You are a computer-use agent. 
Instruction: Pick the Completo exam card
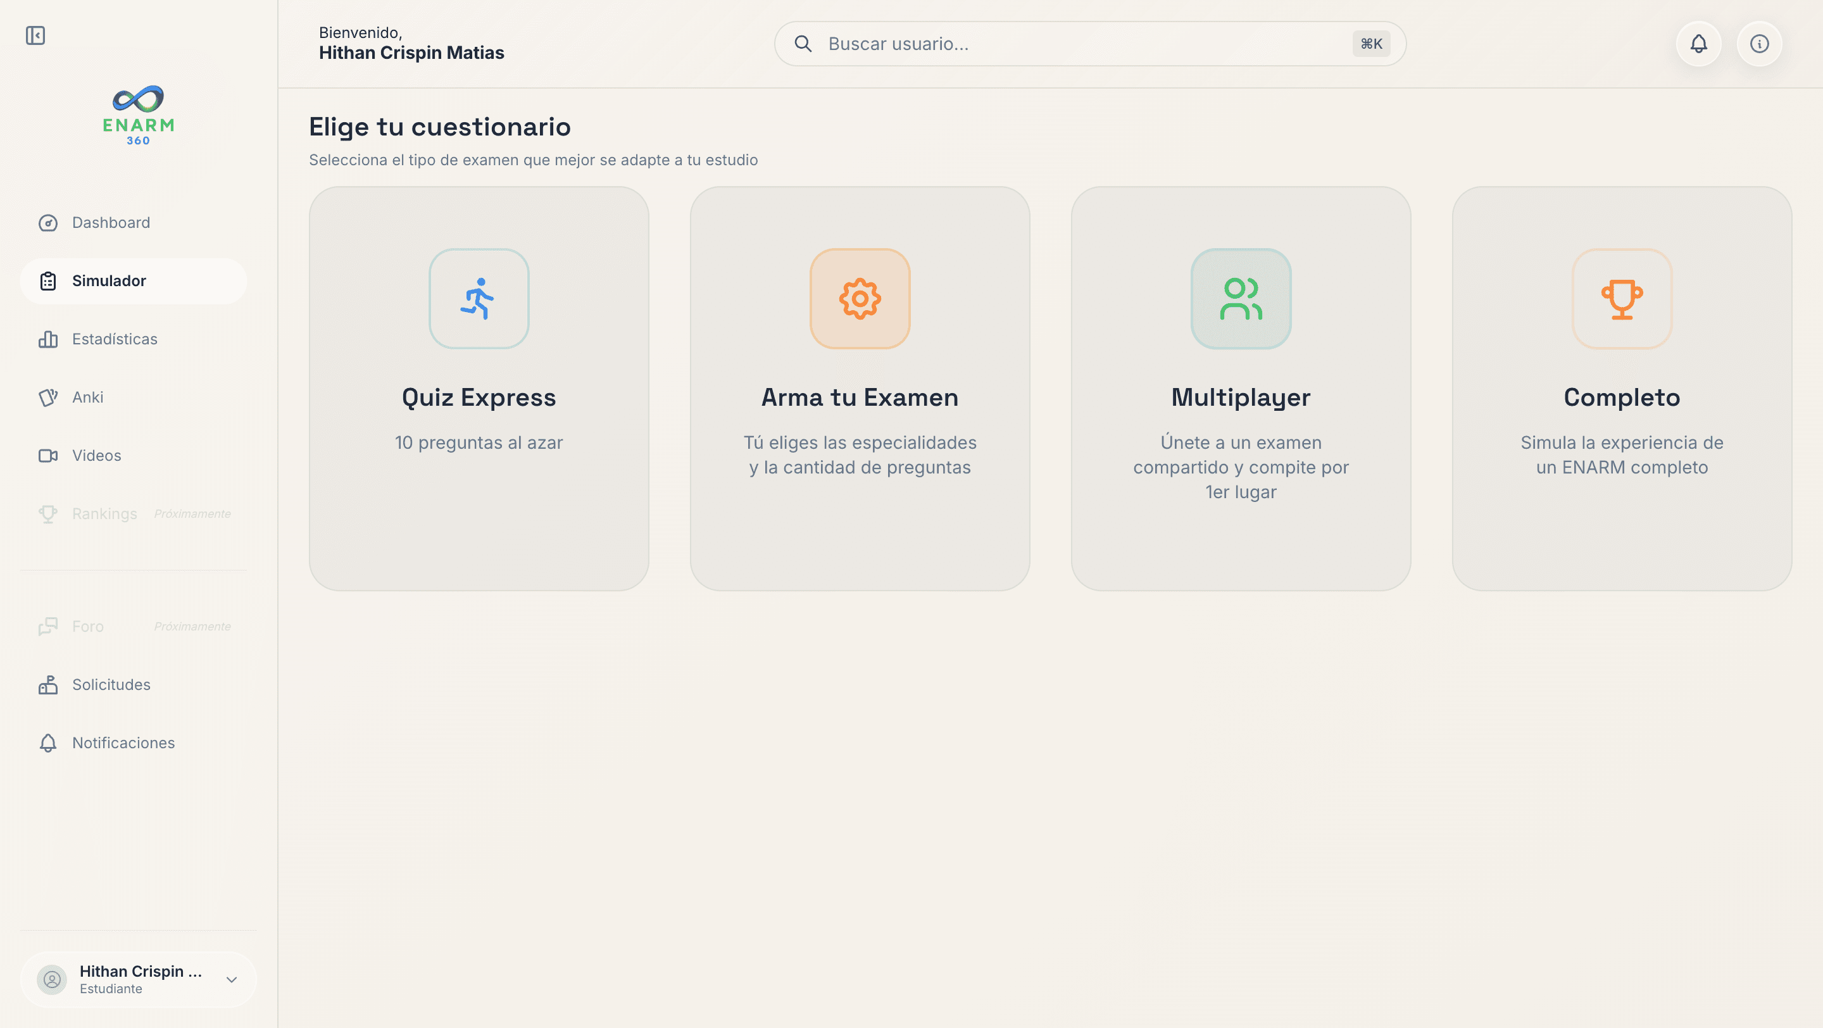[x=1622, y=389]
